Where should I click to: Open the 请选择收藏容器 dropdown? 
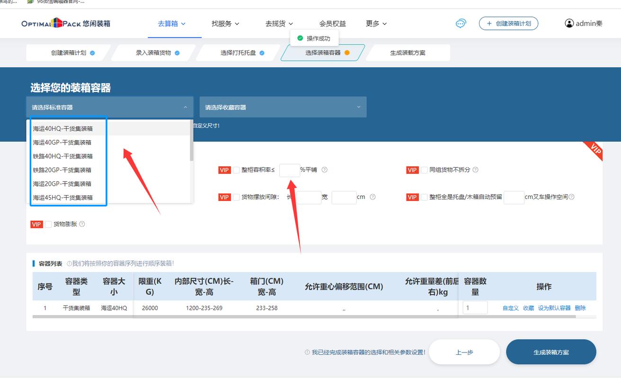coord(283,107)
